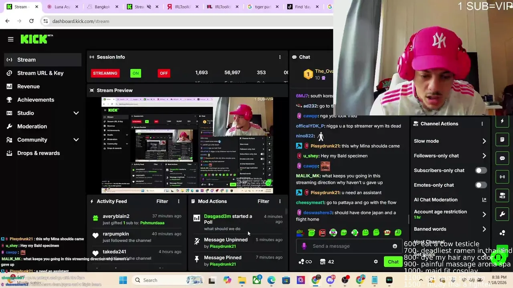Click the shop icon showing 42

tap(327, 262)
